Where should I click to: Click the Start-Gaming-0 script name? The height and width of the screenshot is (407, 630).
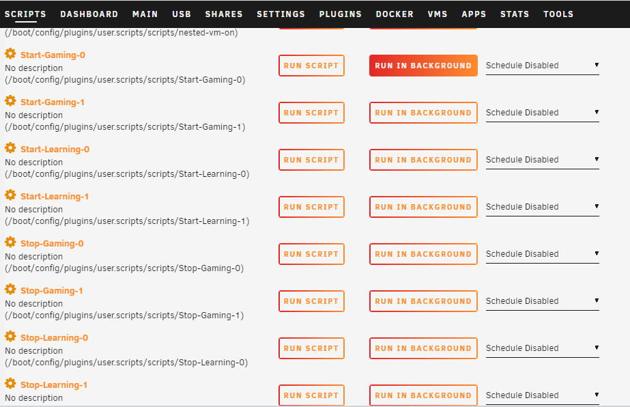click(x=53, y=55)
